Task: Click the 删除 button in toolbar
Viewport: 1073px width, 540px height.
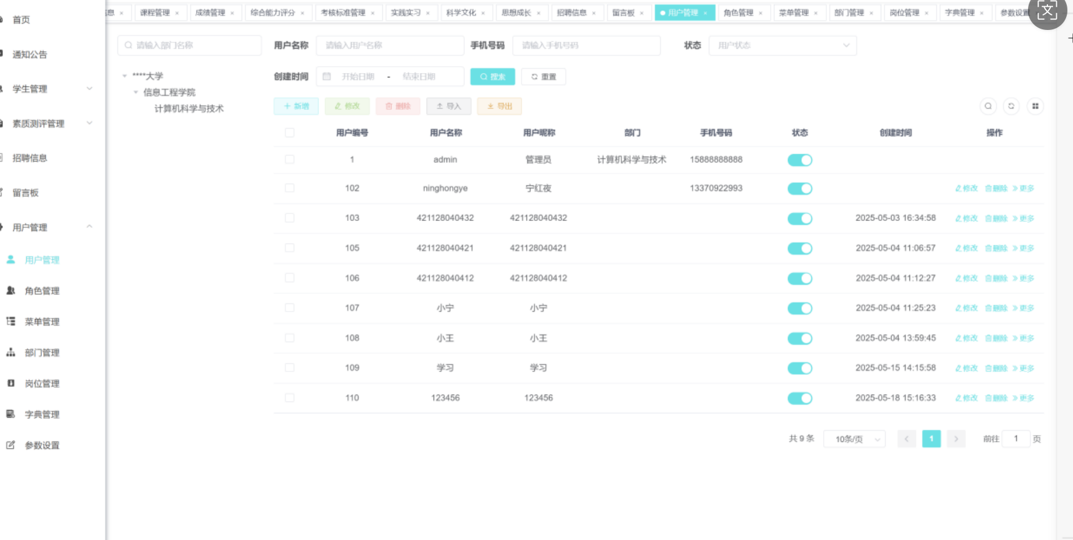Action: pos(398,106)
